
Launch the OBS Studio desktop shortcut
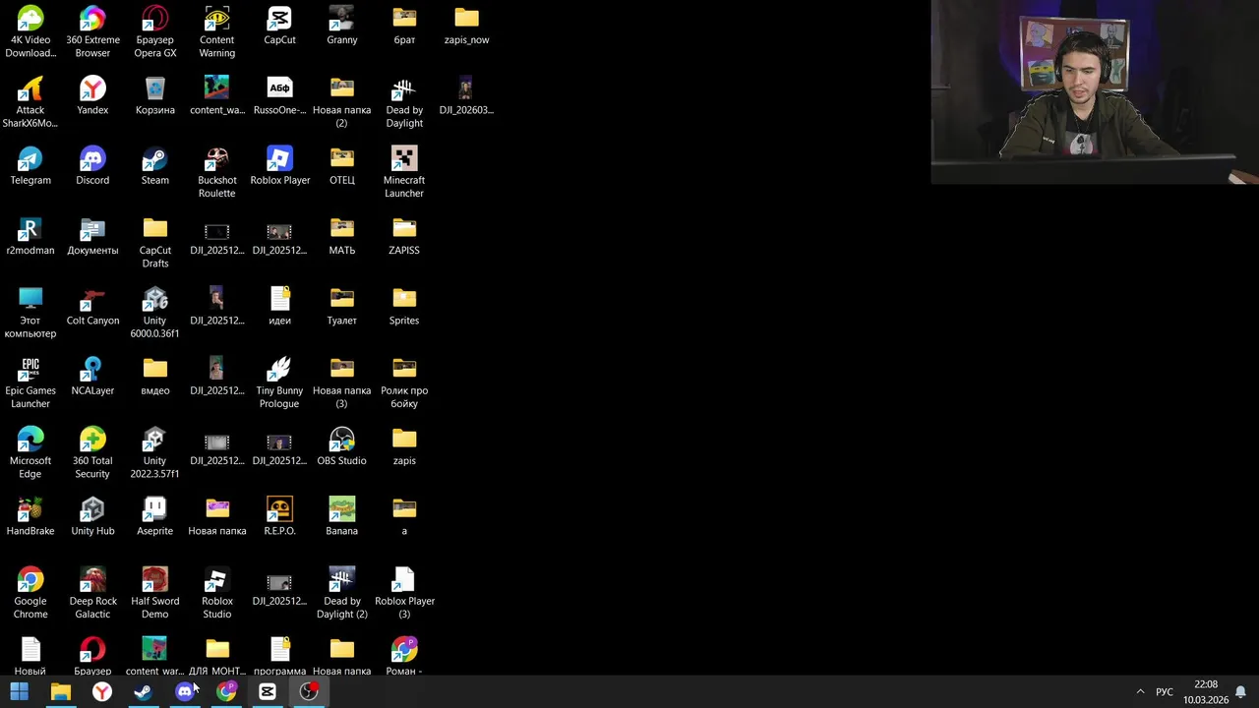click(341, 445)
